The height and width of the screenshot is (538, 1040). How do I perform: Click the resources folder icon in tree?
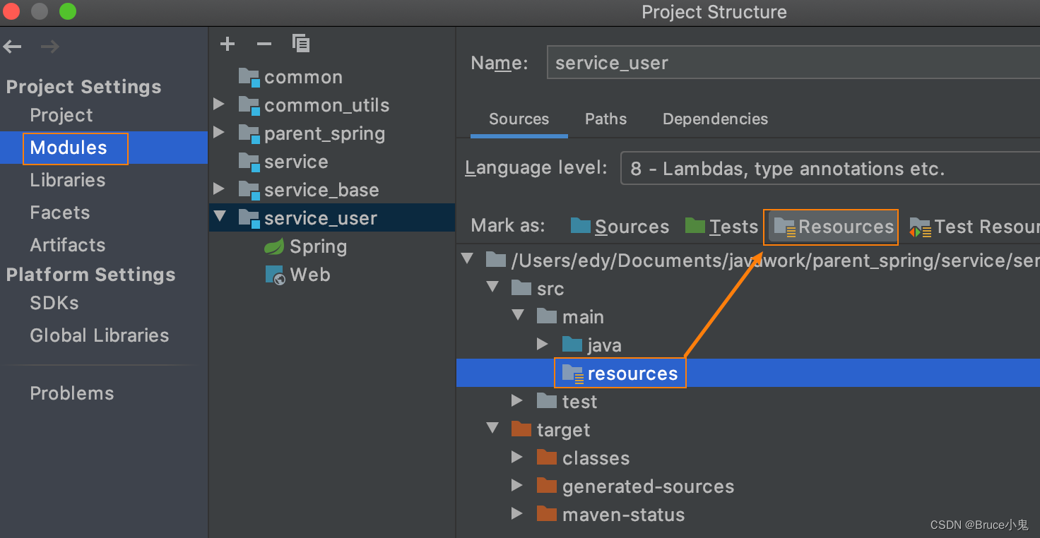tap(572, 373)
